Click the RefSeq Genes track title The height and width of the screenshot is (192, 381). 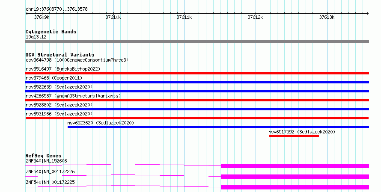43,156
